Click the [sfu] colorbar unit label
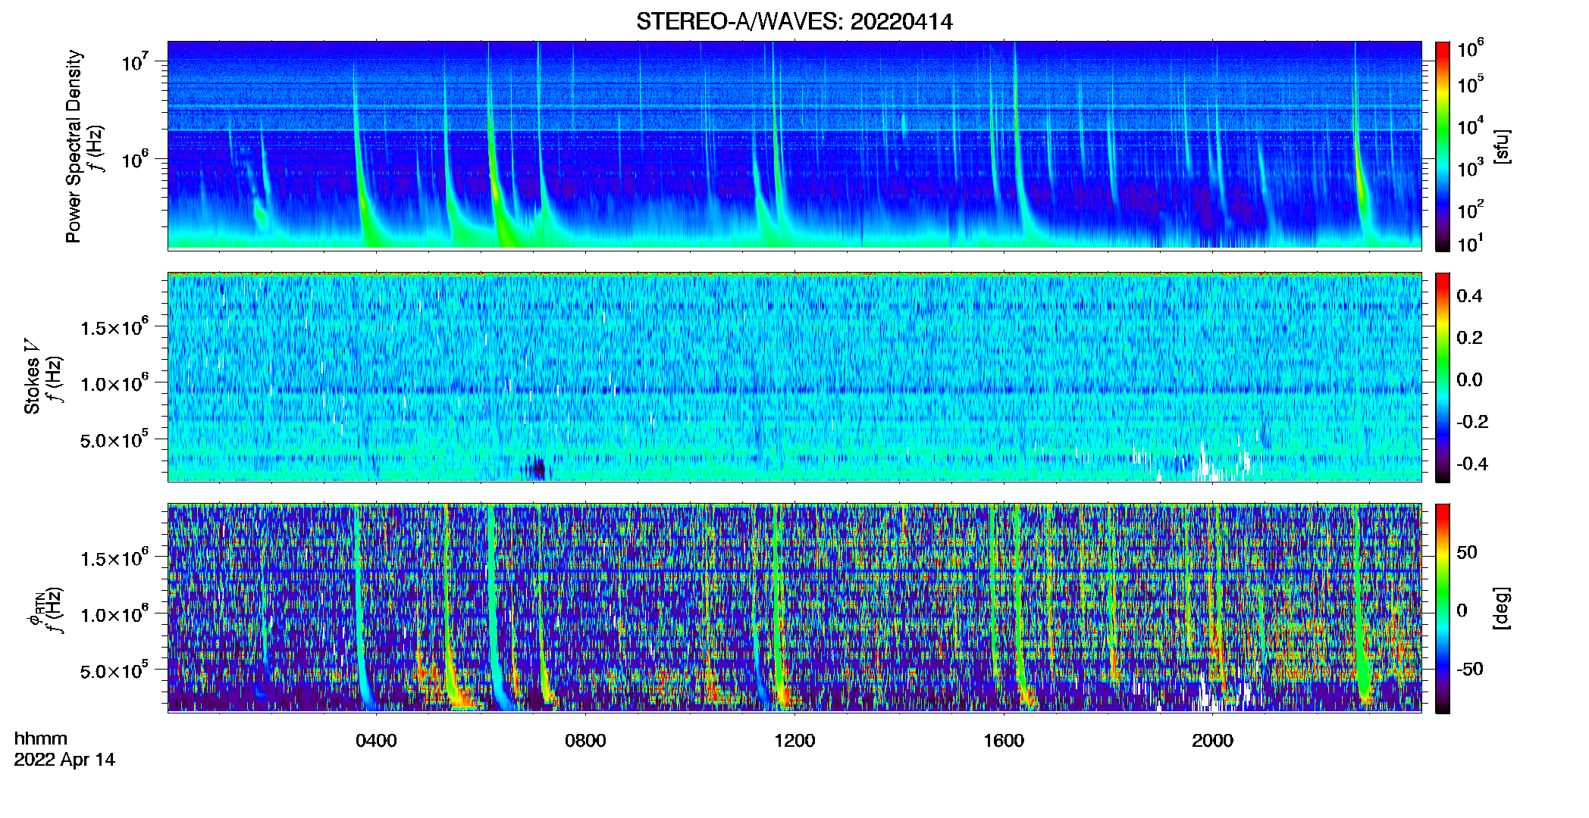 point(1503,146)
